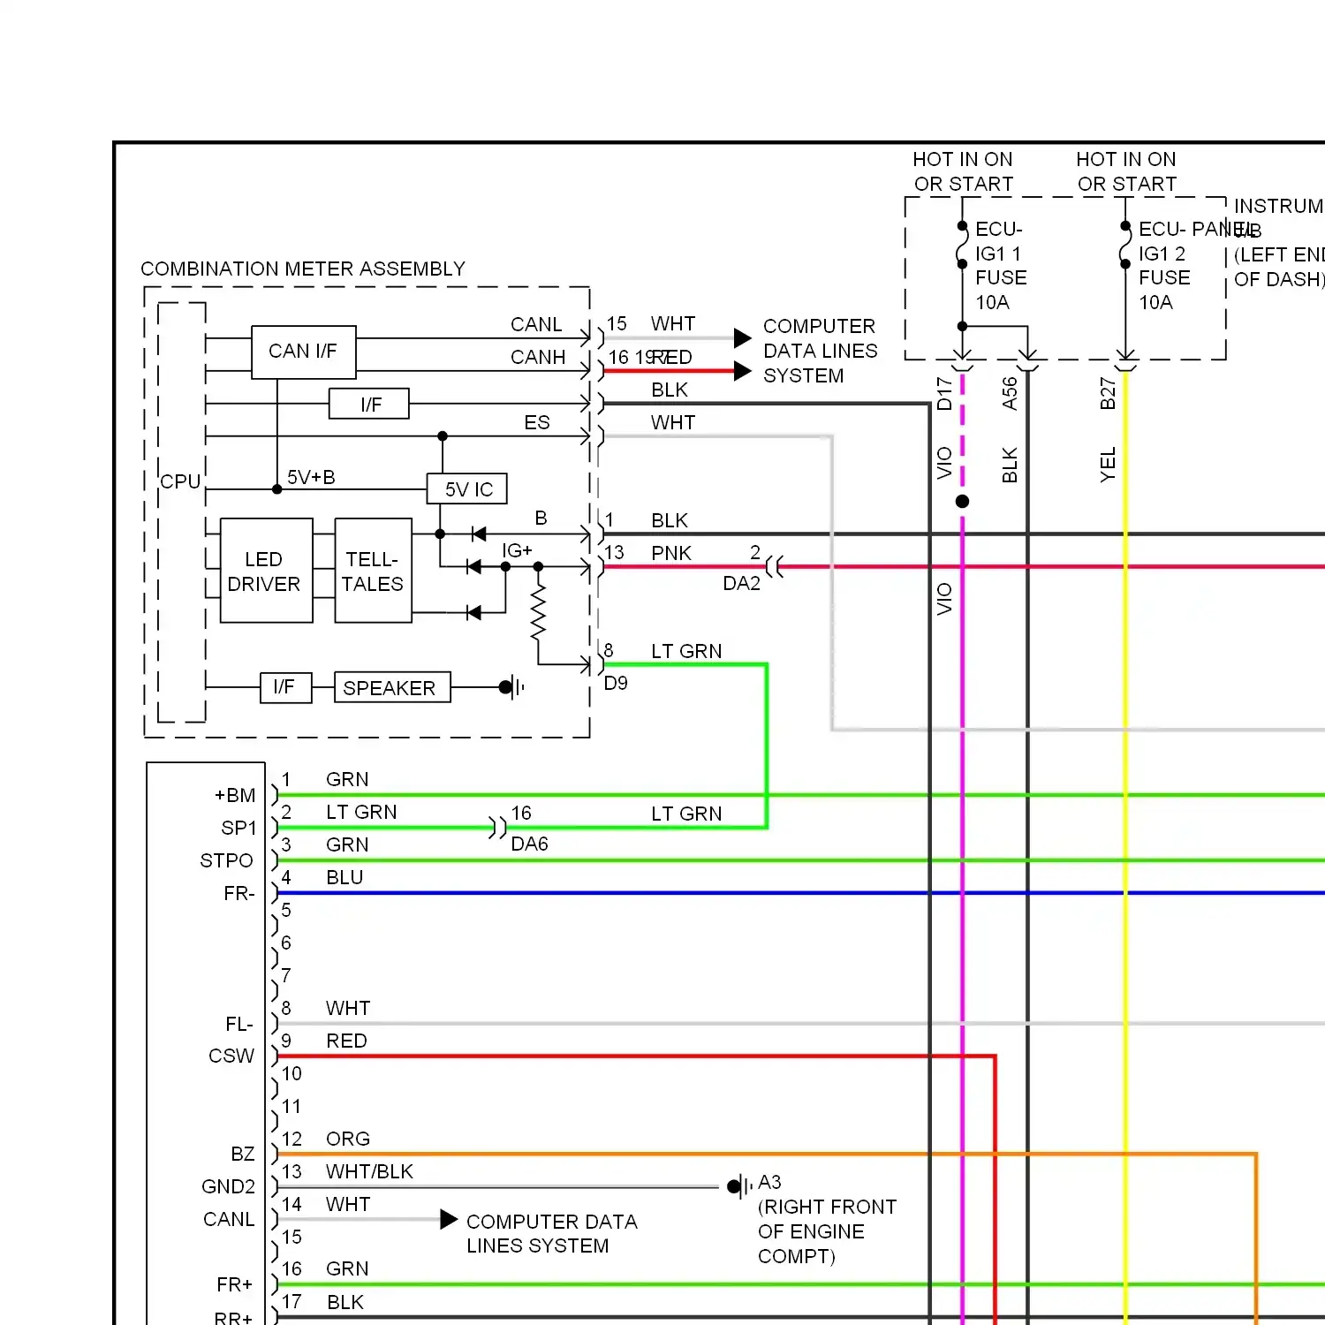1325x1325 pixels.
Task: Select the BZ terminal label
Action: (x=243, y=1155)
